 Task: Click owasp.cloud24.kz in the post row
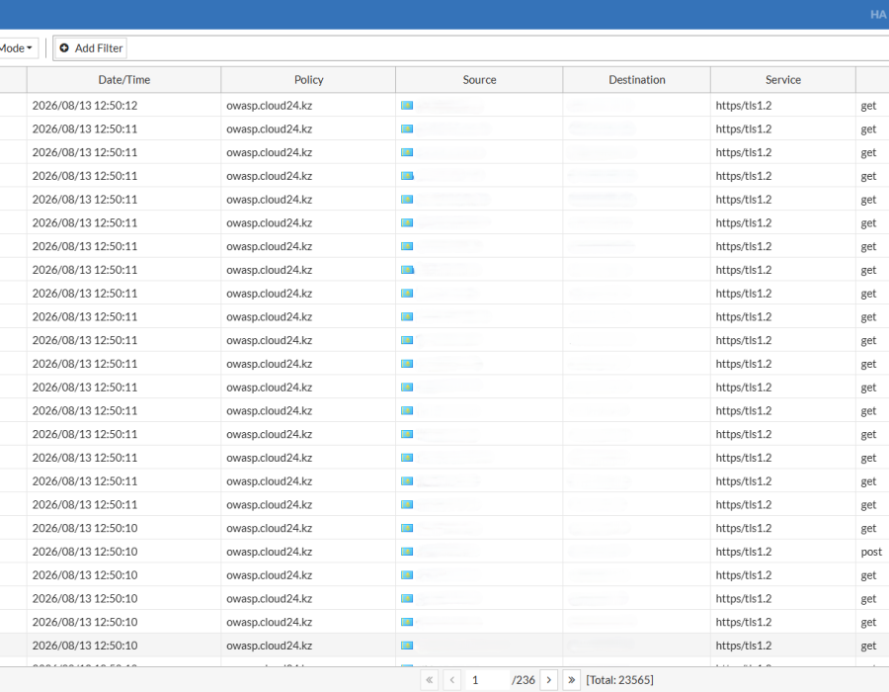click(270, 552)
